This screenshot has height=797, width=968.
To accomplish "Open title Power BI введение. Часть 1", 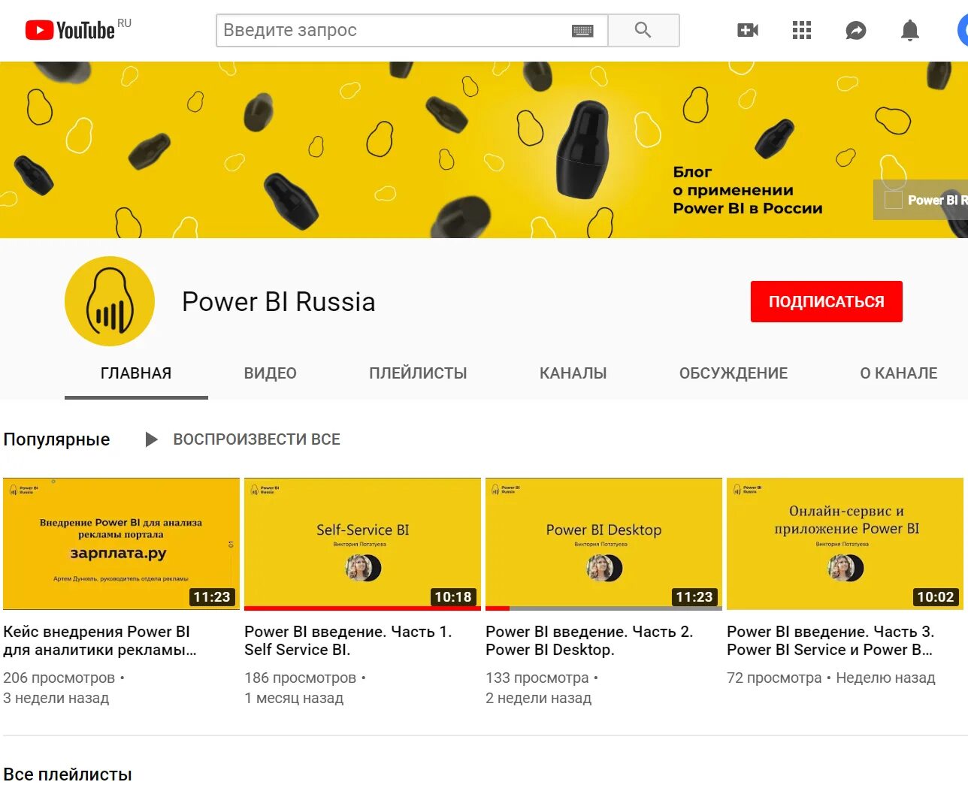I will 348,641.
